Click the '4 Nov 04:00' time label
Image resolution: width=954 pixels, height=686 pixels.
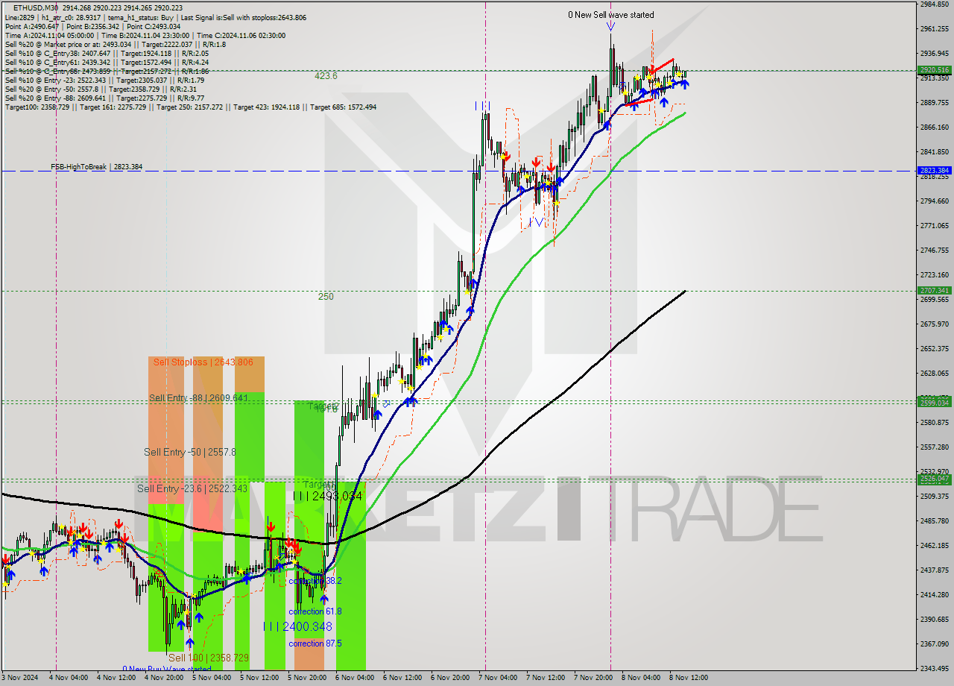point(67,678)
